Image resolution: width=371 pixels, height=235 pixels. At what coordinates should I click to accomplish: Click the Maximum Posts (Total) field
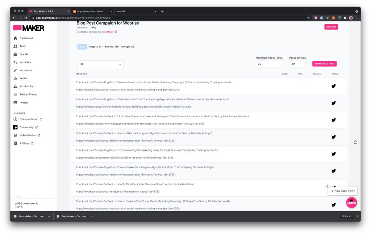coord(269,64)
